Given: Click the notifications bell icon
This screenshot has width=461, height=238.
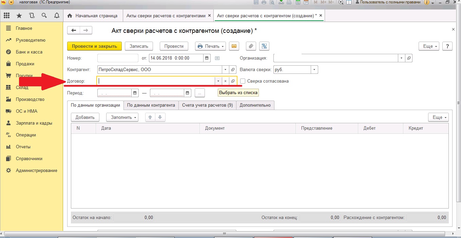Looking at the screenshot, I should 56,16.
